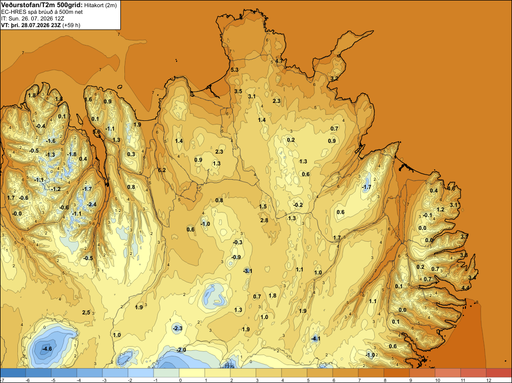Select the 6.2 temperature reading
Image resolution: width=512 pixels, height=383 pixels.
click(x=162, y=170)
